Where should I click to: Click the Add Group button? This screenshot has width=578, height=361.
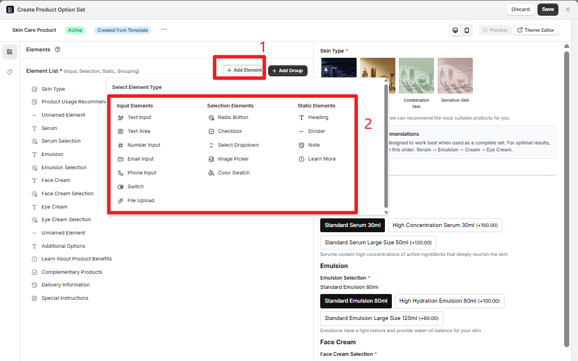[287, 70]
